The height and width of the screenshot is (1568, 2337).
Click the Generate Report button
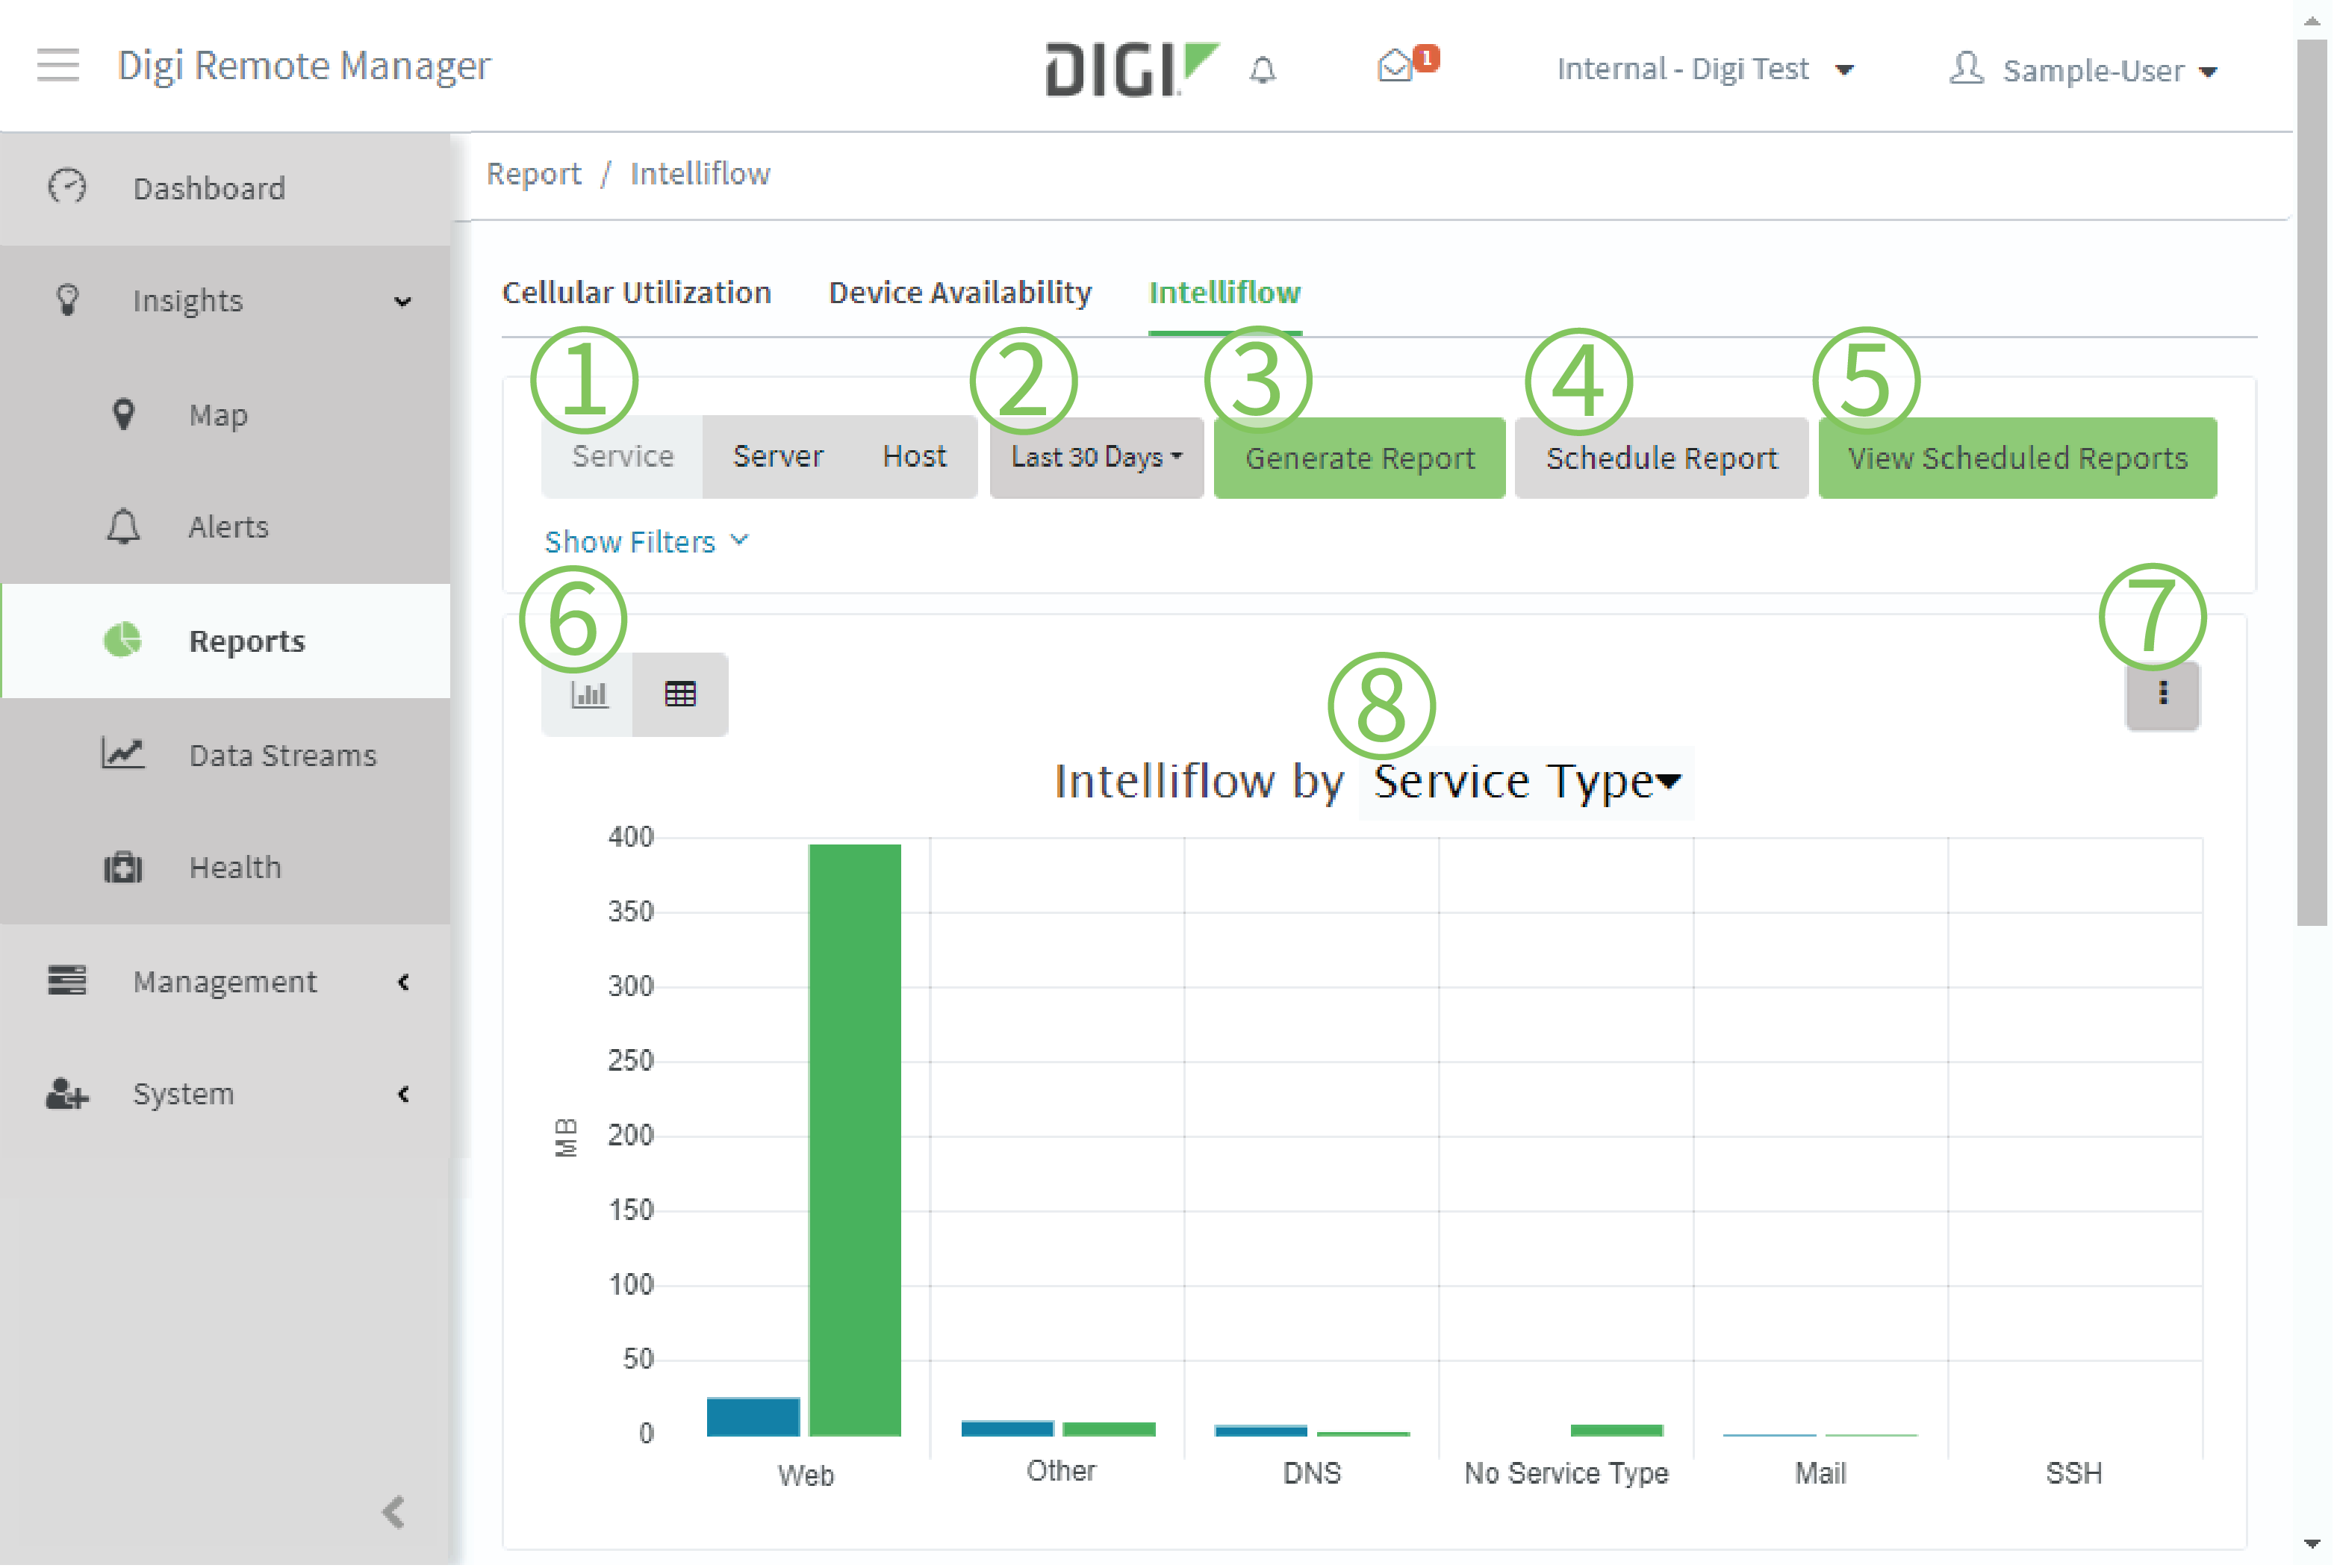click(x=1363, y=458)
